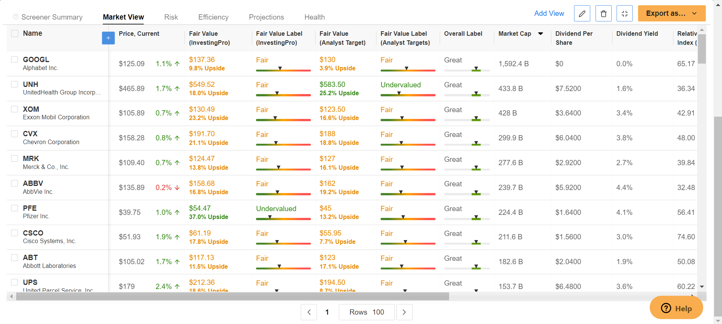Screen dimensions: 722x324
Task: Click the ABT price up arrow
Action: coord(177,262)
